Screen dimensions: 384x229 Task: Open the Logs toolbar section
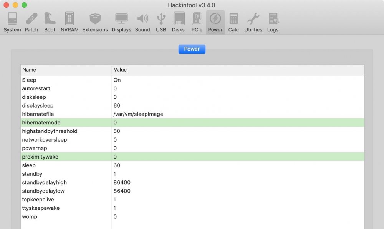pyautogui.click(x=273, y=23)
